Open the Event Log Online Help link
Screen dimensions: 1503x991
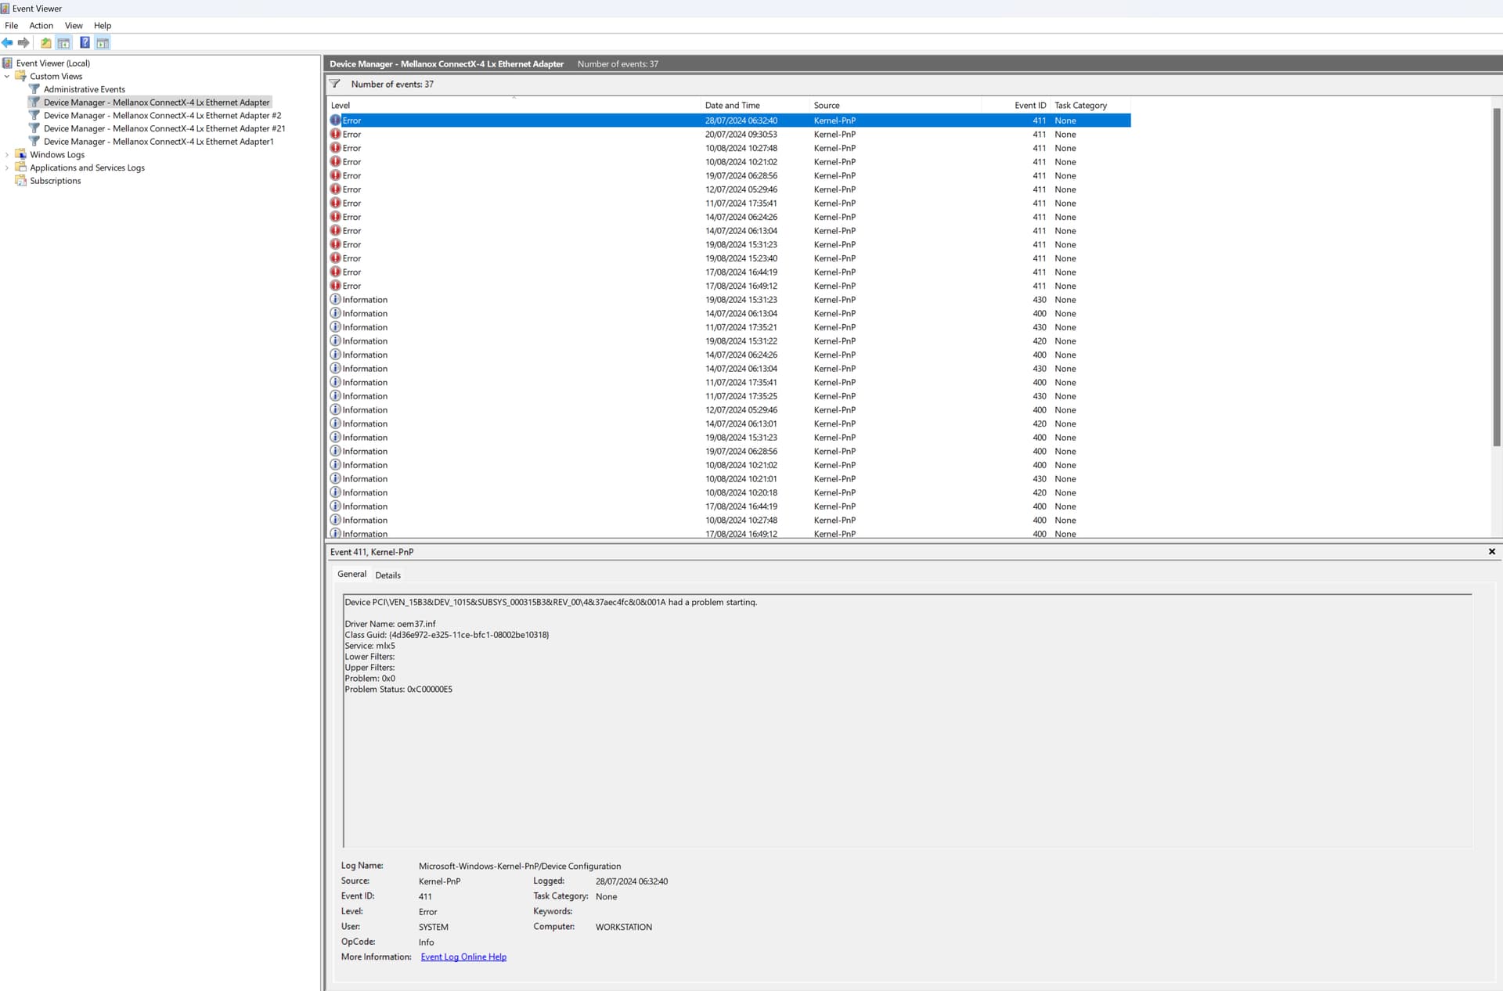(463, 957)
